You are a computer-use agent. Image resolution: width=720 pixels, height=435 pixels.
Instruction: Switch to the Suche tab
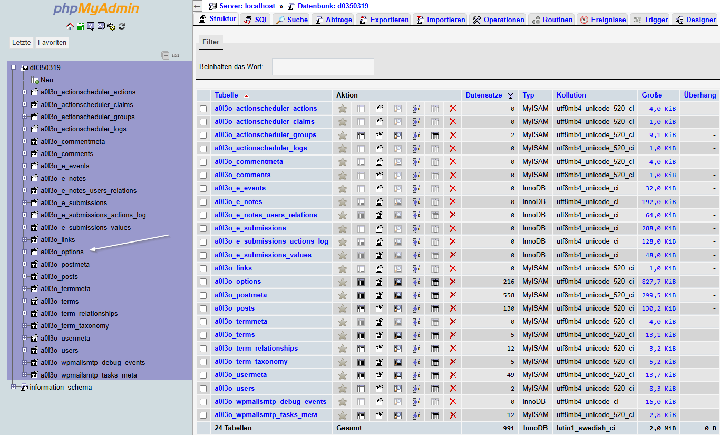coord(292,20)
